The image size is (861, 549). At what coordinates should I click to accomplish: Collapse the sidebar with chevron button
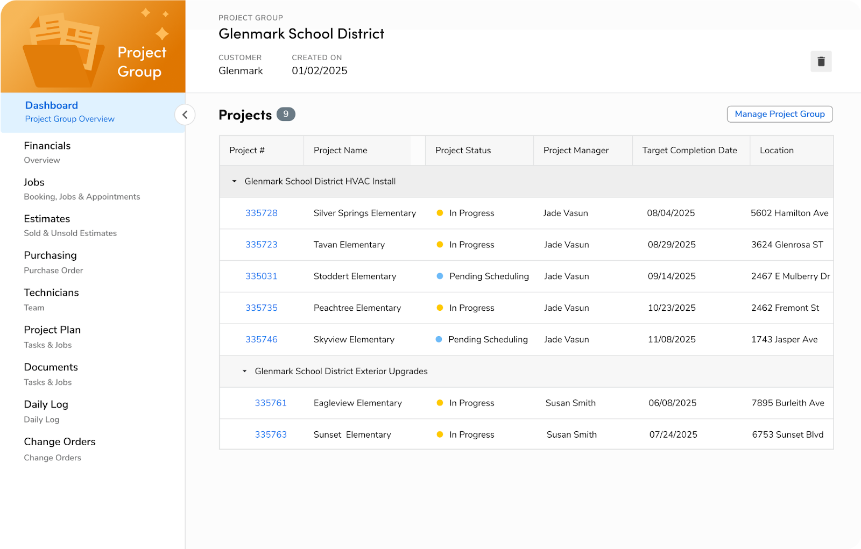[x=185, y=115]
